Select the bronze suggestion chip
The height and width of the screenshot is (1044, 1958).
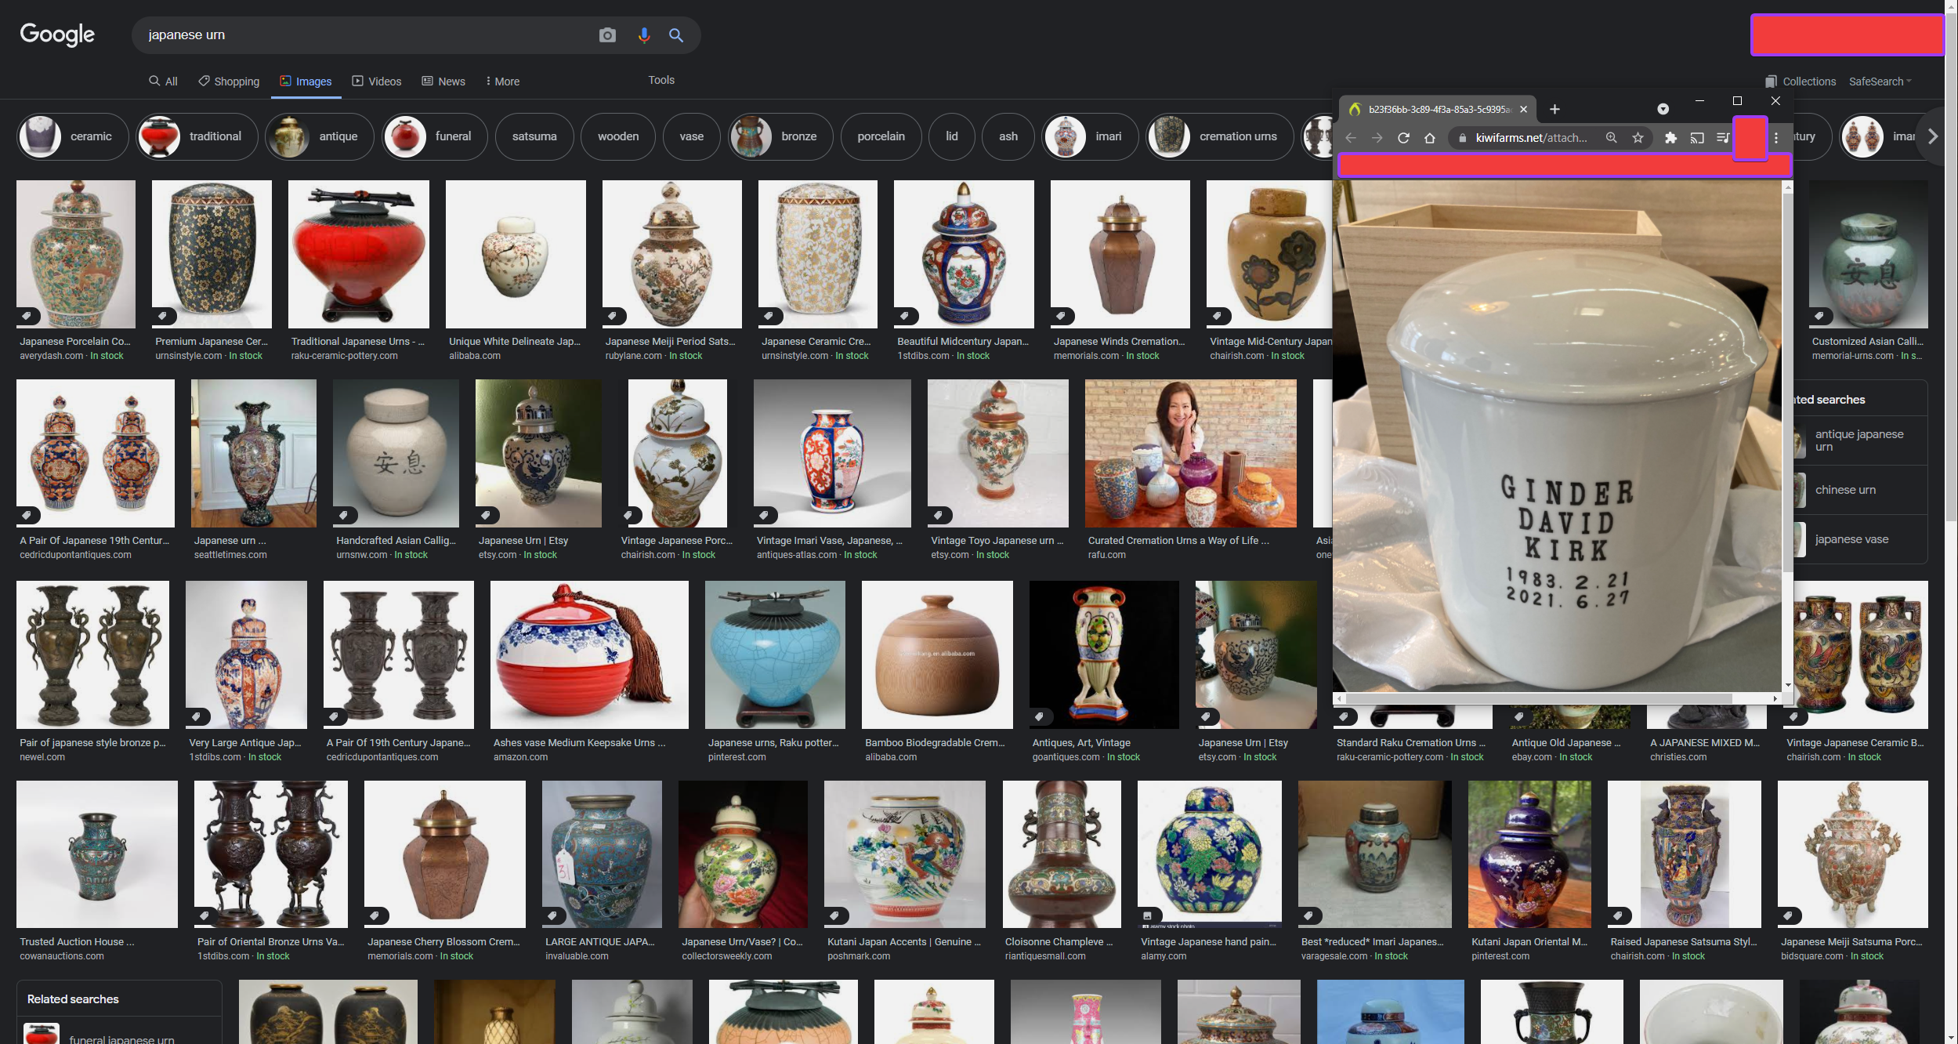pos(780,136)
